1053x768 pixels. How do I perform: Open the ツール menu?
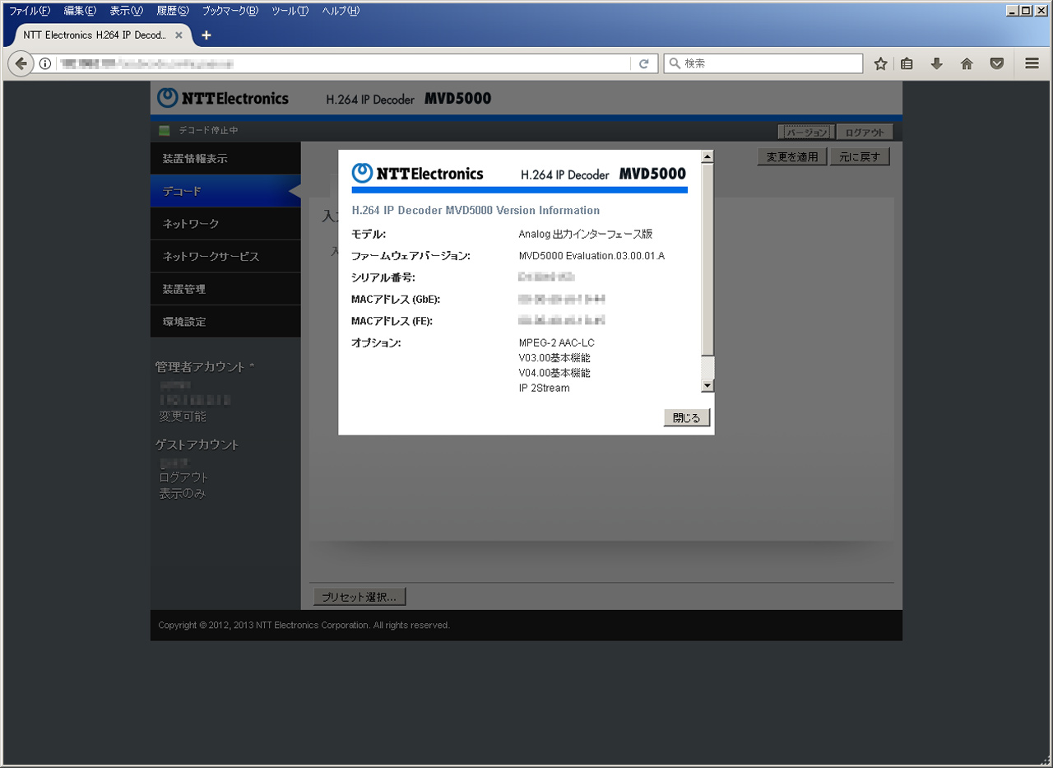coord(290,11)
